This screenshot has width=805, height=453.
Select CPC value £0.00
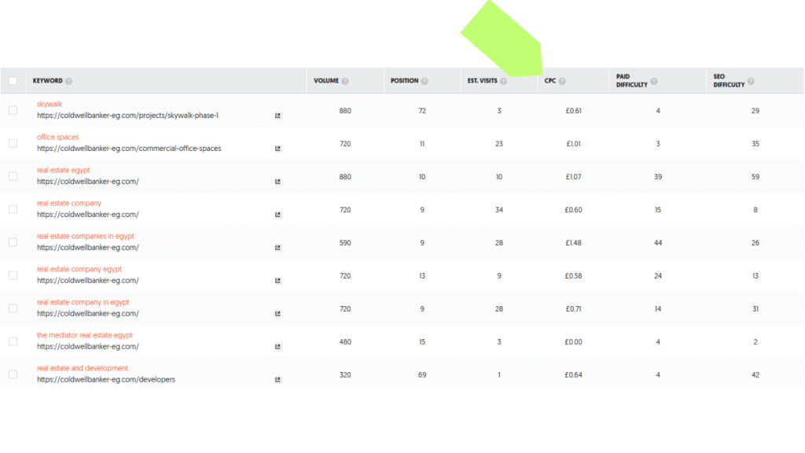point(573,342)
